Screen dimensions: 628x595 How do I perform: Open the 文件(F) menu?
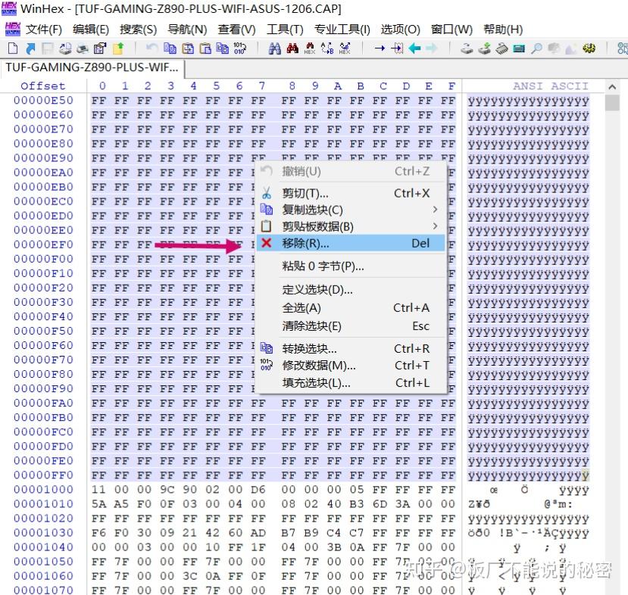point(44,30)
